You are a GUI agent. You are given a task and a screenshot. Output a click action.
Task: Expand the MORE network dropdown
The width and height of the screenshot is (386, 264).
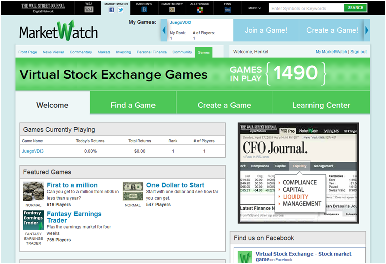(x=255, y=8)
